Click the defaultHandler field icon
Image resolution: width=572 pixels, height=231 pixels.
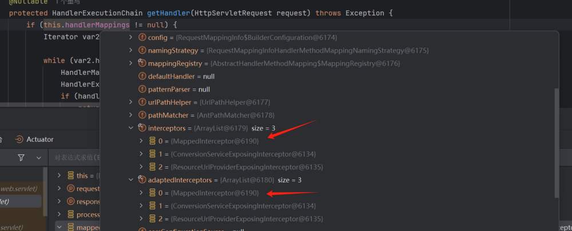[142, 76]
